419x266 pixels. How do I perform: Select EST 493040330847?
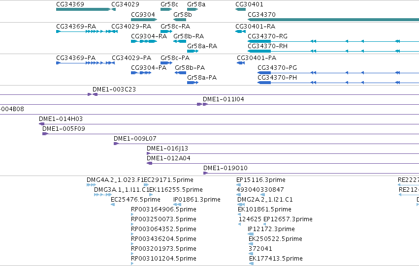[x=260, y=190]
